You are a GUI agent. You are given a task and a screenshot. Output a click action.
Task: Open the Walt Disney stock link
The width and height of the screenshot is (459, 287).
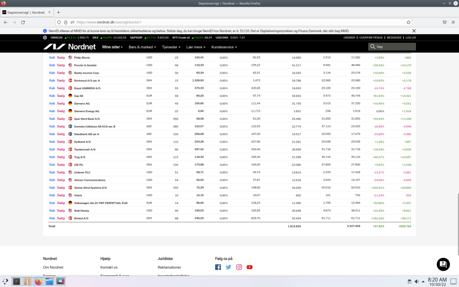[x=82, y=210]
